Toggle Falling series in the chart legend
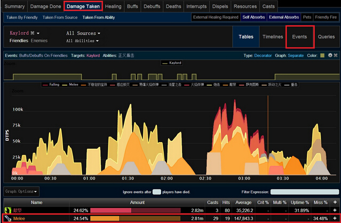 (x=54, y=84)
